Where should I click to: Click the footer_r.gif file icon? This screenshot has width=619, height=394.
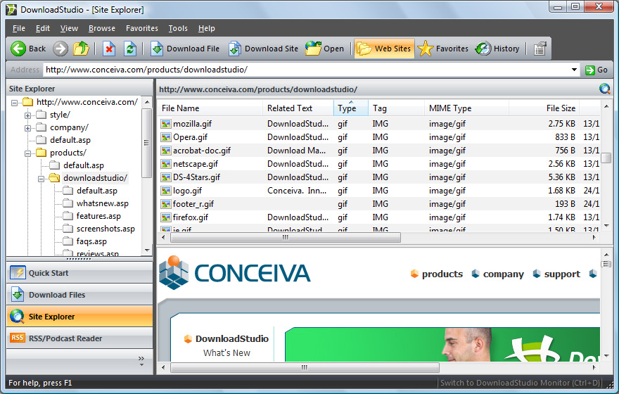click(165, 204)
